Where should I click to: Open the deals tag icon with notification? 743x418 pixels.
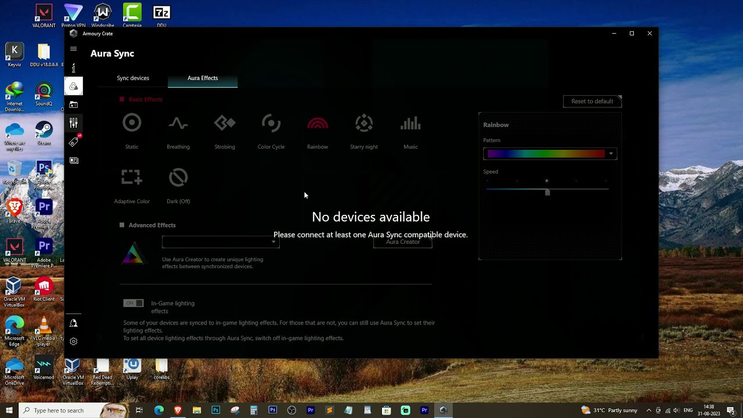coord(73,142)
